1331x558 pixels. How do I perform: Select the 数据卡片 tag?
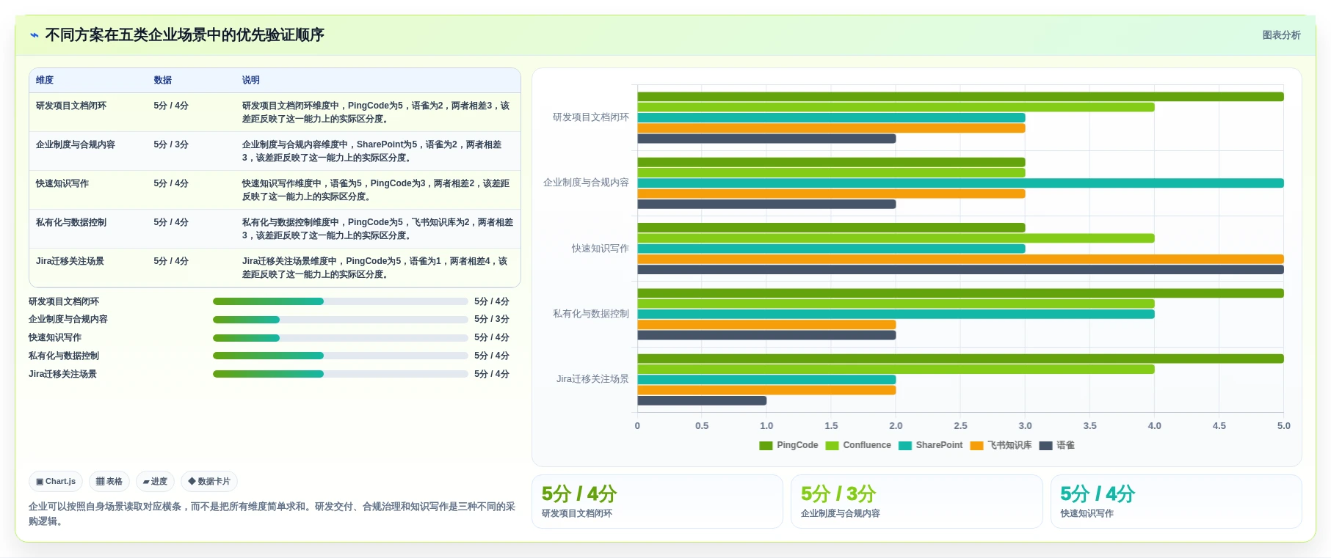click(209, 482)
